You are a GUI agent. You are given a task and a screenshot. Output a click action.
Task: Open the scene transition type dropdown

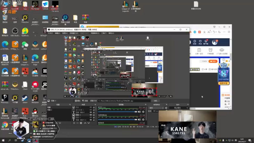[x=156, y=108]
